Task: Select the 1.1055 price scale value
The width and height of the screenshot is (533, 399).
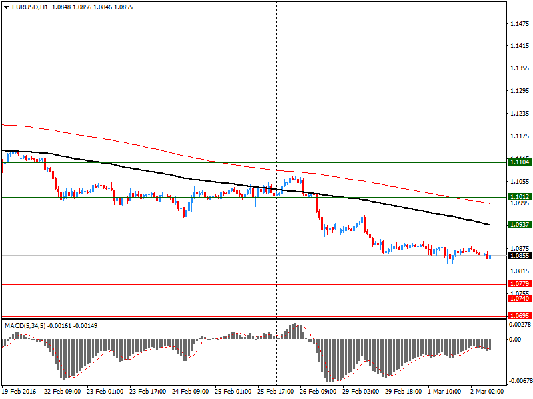Action: click(520, 182)
